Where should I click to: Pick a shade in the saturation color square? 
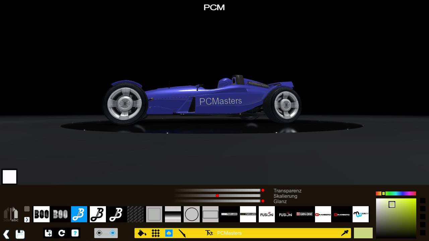[x=396, y=218]
